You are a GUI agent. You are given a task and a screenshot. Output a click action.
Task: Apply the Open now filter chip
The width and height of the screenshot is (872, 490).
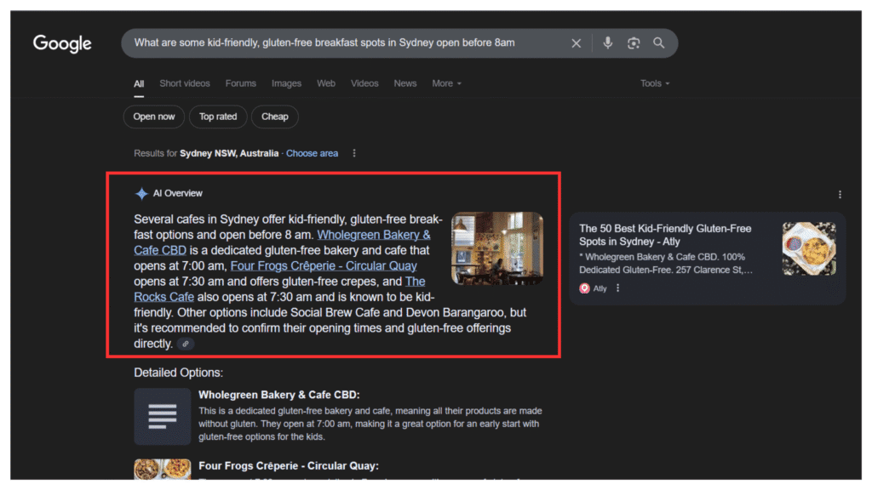(154, 117)
